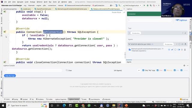Open Microsoft Edge from taskbar
The image size is (192, 108).
64,105
